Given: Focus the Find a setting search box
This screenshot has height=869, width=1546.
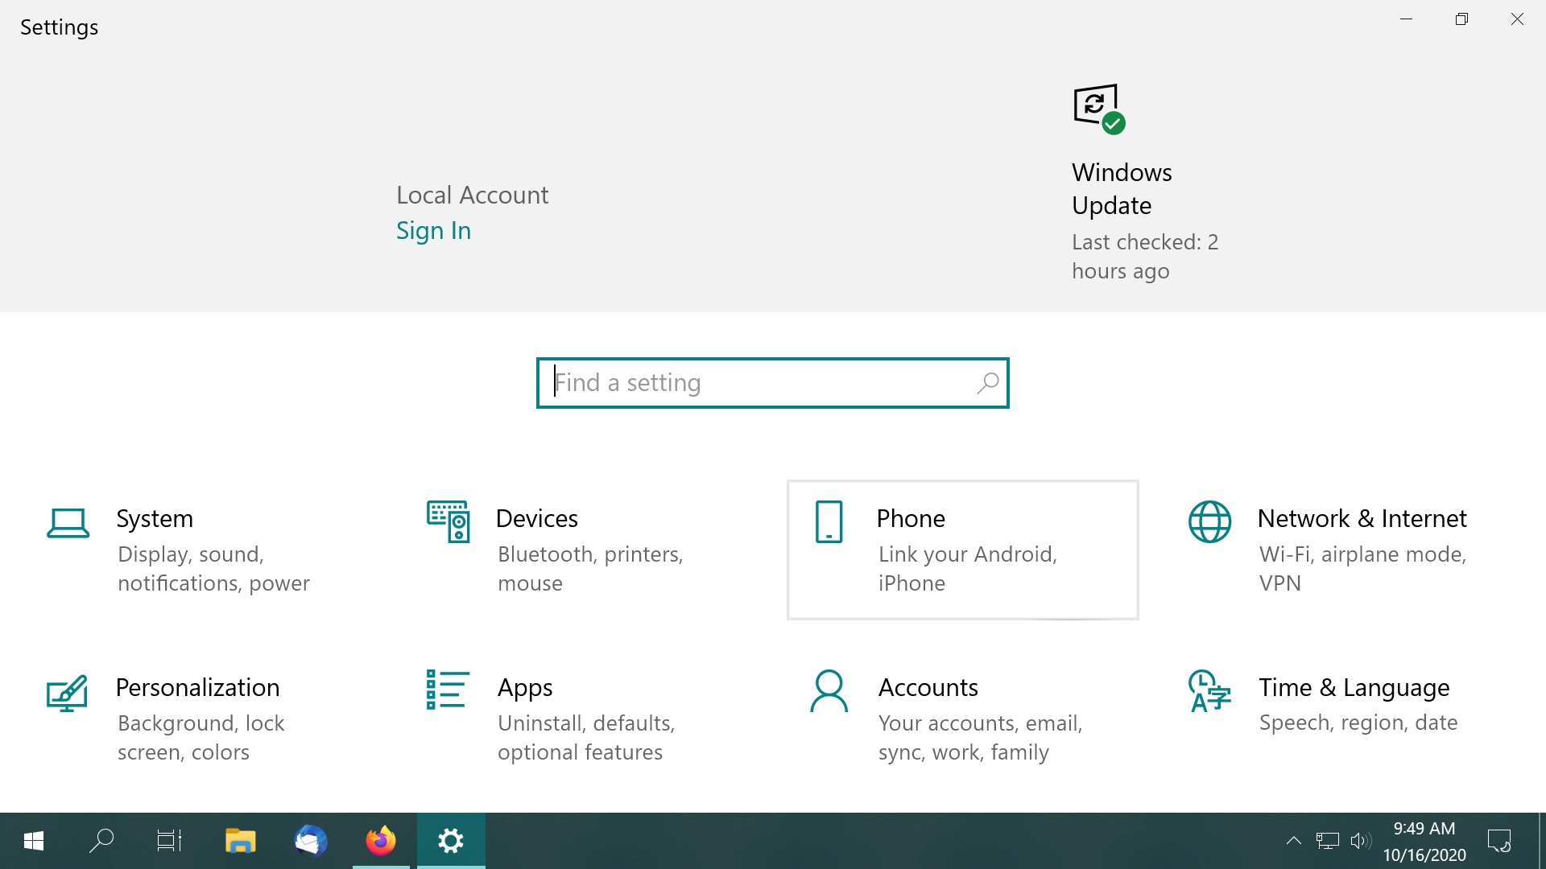Looking at the screenshot, I should [x=772, y=383].
